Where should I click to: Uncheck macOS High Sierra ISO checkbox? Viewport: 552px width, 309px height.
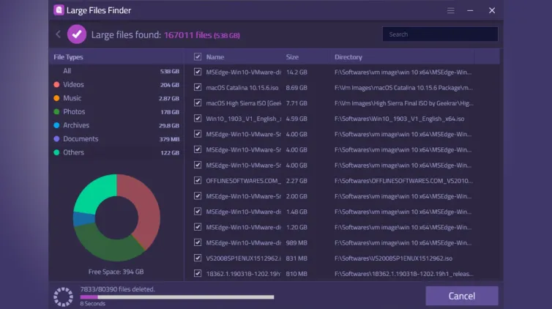(x=198, y=103)
